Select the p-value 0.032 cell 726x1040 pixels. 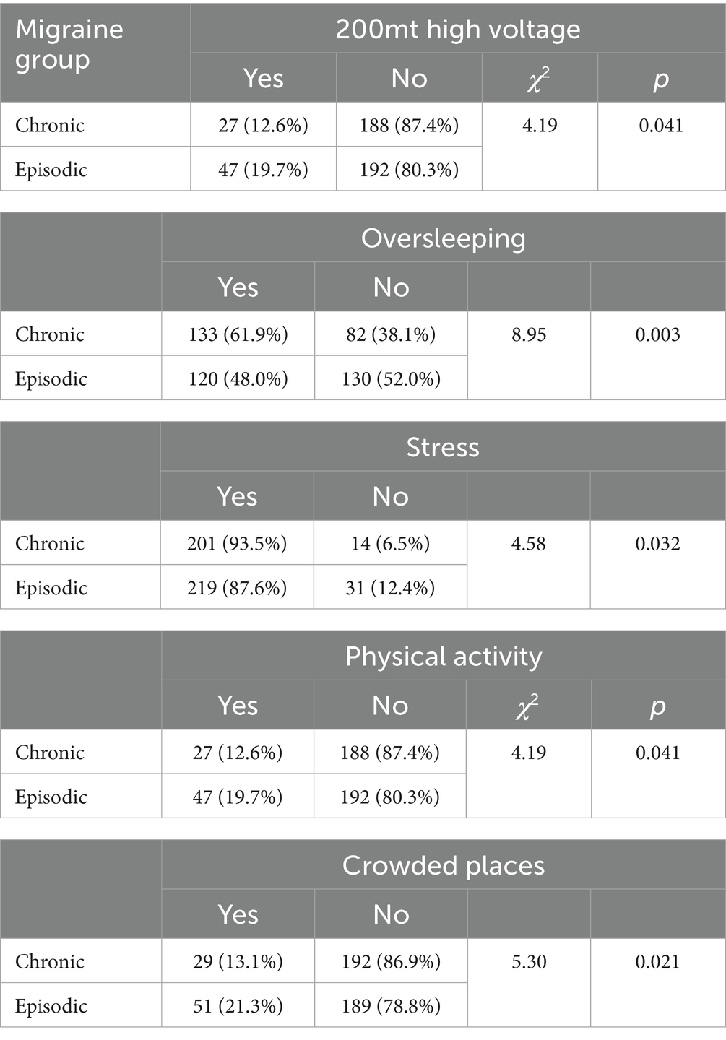[x=657, y=543]
